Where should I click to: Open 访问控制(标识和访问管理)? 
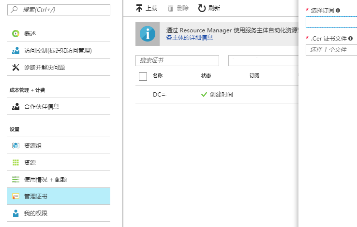[x=59, y=50]
